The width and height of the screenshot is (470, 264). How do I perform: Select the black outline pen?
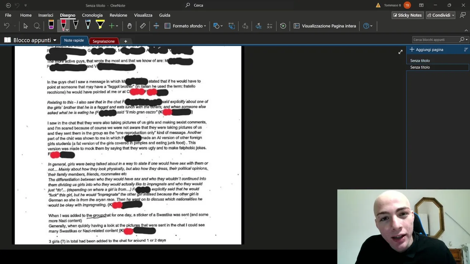(x=76, y=25)
